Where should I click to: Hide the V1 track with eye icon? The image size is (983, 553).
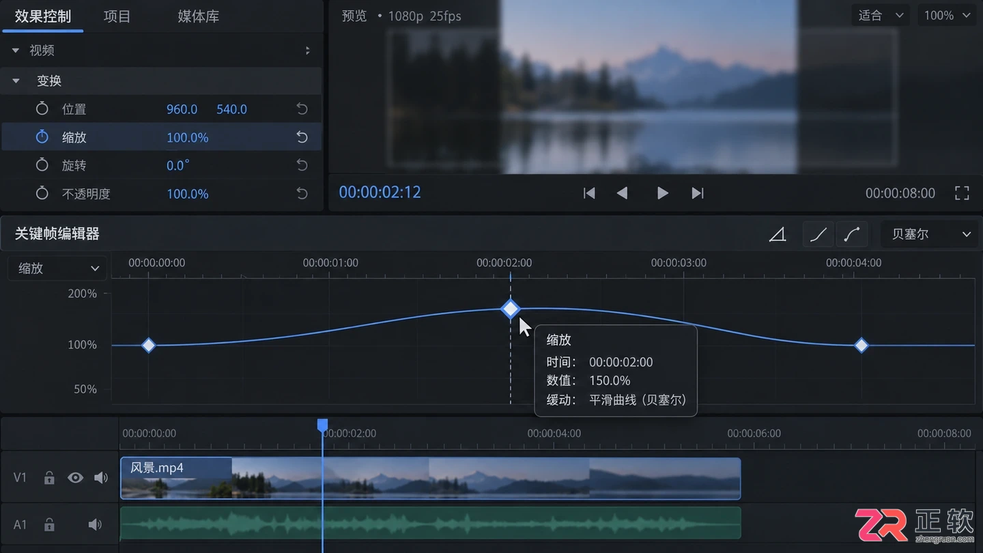pos(75,478)
